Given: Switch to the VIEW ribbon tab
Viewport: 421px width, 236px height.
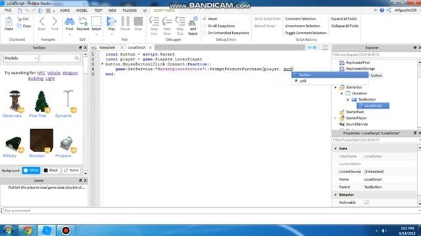Looking at the screenshot, I should point(112,10).
